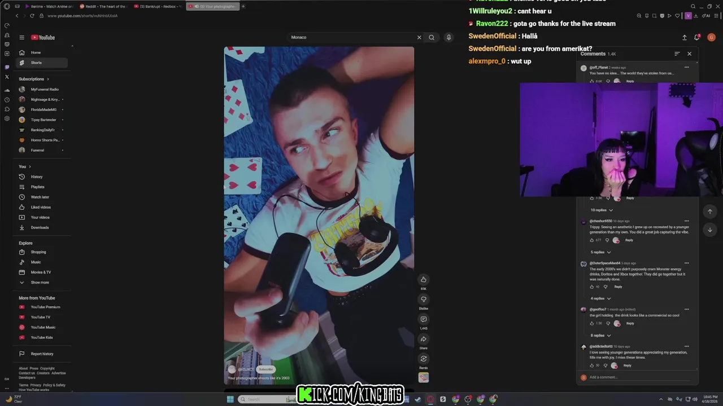
Task: Open YouTube TV link
Action: tap(42, 317)
